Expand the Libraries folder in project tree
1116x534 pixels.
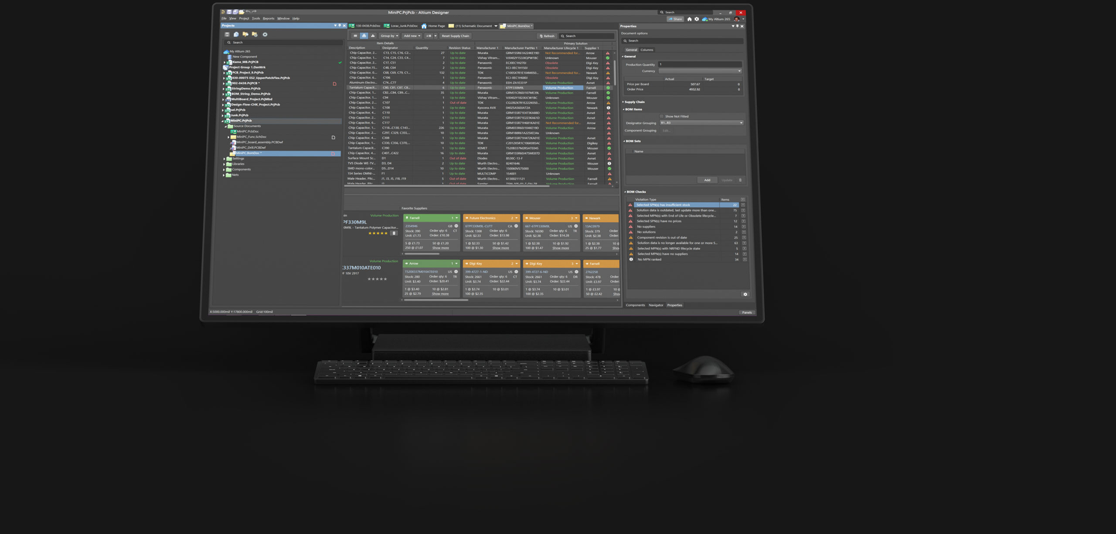pos(224,164)
